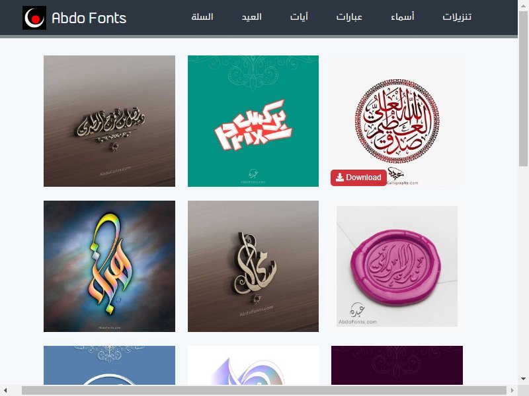Click the Abdo Fonts crescent logo icon
The height and width of the screenshot is (396, 529).
34,18
